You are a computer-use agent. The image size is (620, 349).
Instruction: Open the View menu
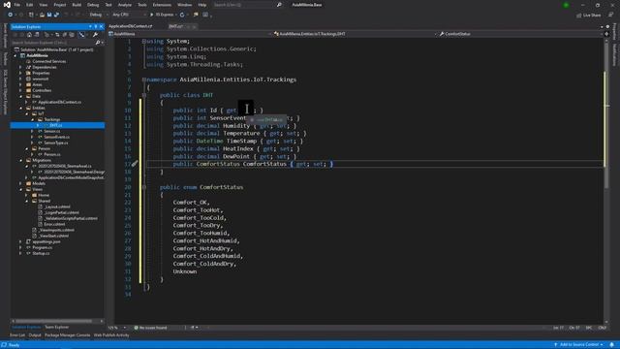click(x=43, y=5)
